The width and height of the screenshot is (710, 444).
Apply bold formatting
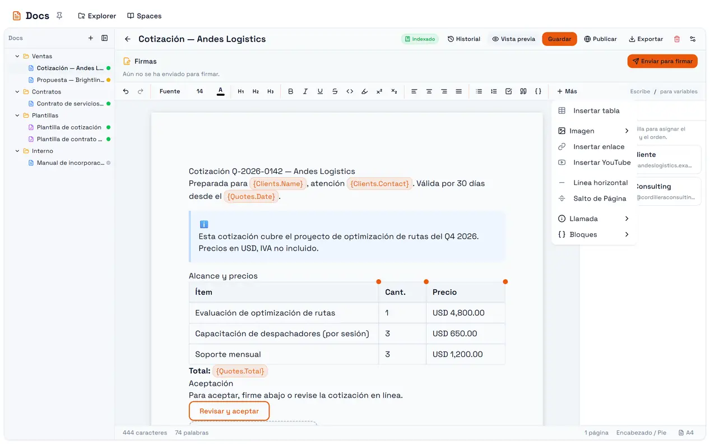pos(290,91)
